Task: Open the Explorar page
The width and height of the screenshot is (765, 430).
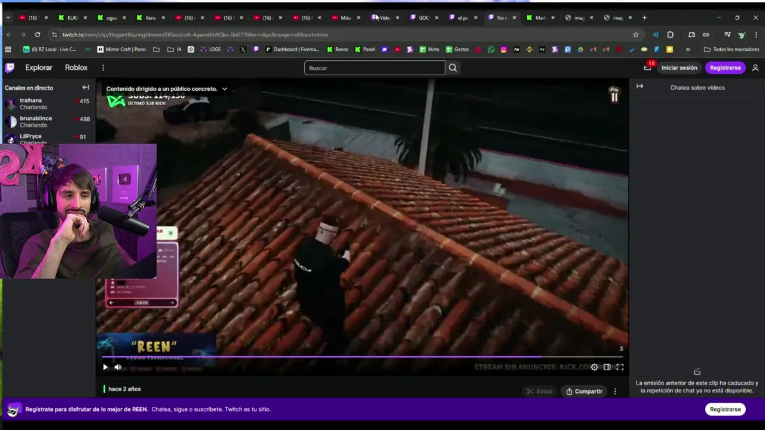Action: [x=39, y=67]
